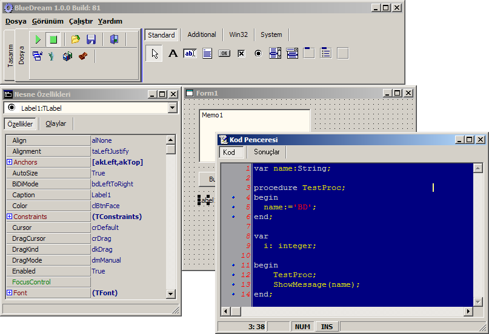Click the down arrow of property list scrollbar
Image resolution: width=489 pixels, height=334 pixels.
[171, 293]
